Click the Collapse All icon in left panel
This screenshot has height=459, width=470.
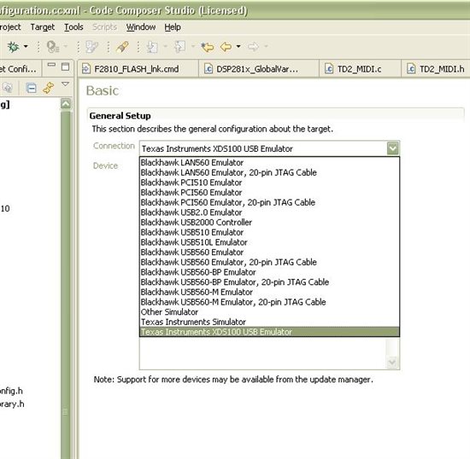click(x=31, y=88)
